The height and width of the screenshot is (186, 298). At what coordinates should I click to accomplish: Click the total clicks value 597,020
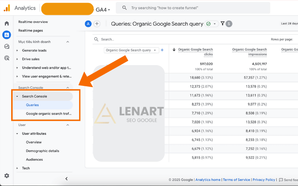206,64
